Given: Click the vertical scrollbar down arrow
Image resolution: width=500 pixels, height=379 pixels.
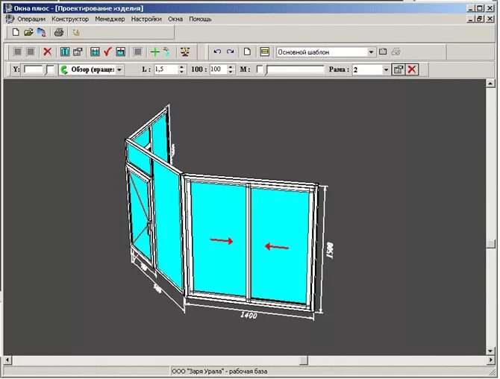Looking at the screenshot, I should 490,351.
